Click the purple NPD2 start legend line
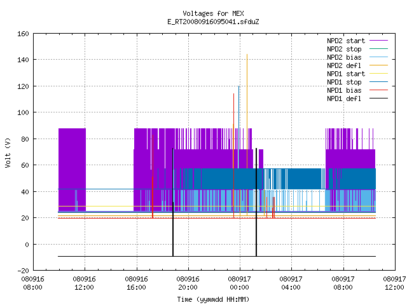The width and height of the screenshot is (407, 305). click(x=379, y=41)
